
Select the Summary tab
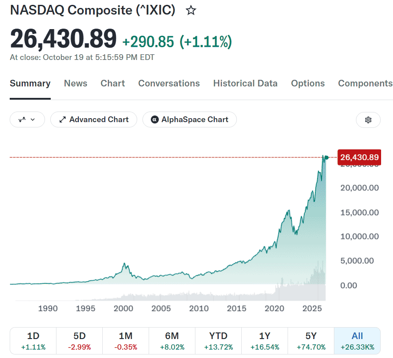30,83
